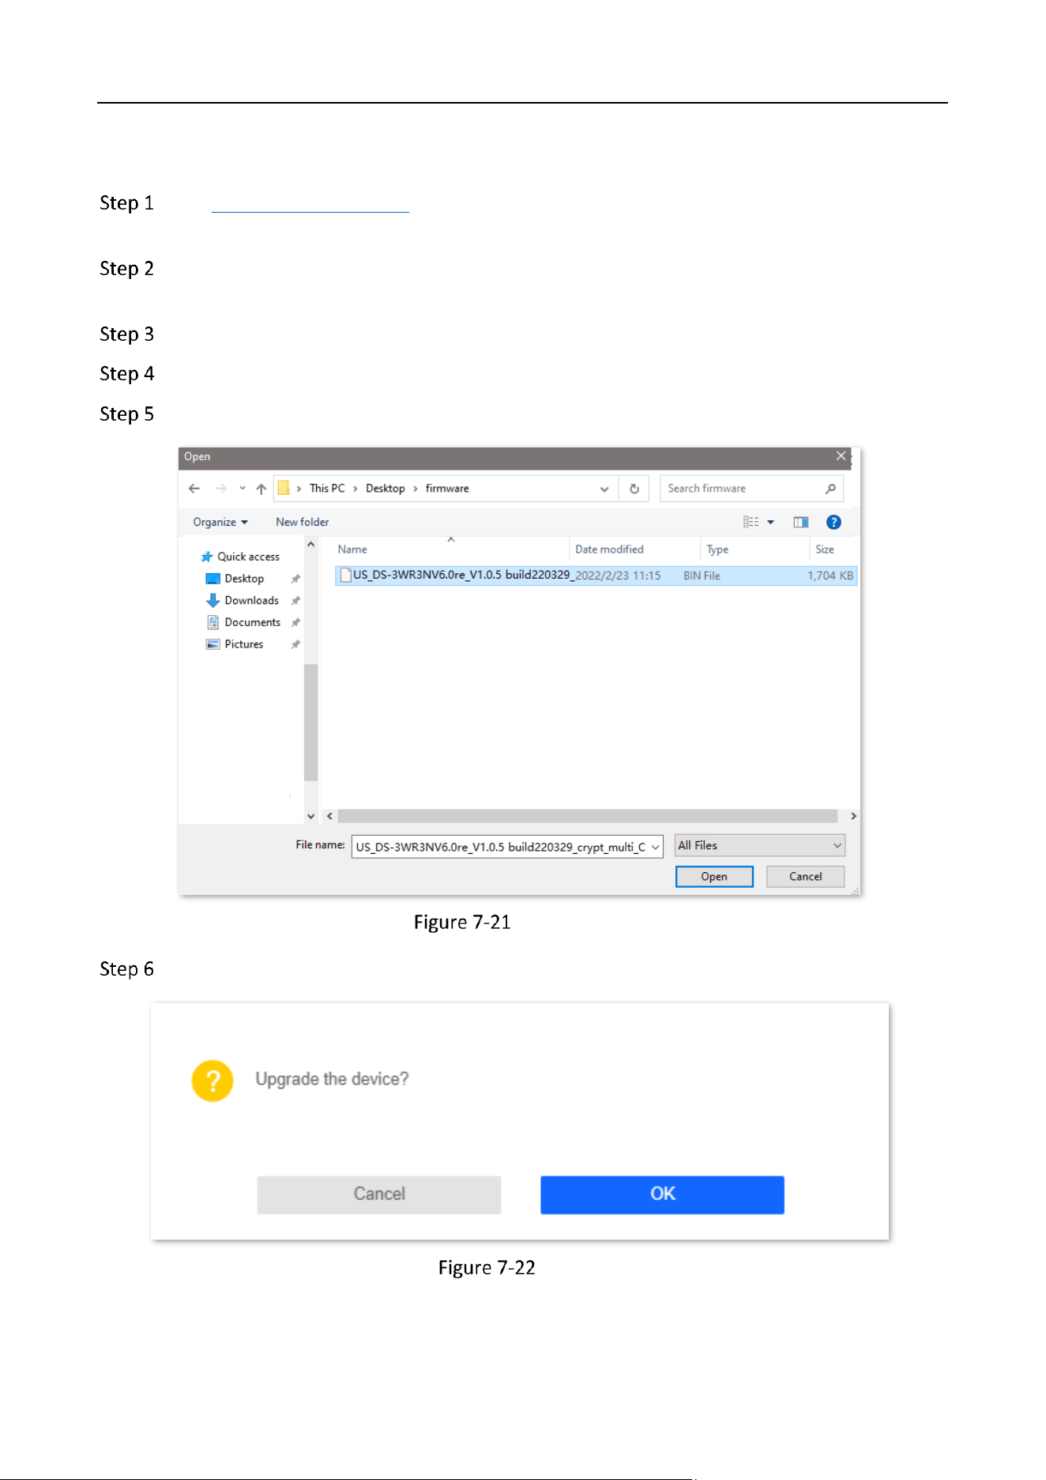This screenshot has width=1046, height=1480.
Task: Open recent locations dropdown chevron
Action: tap(242, 489)
